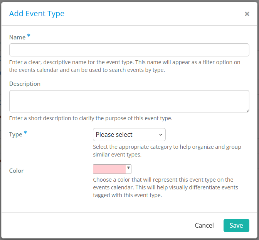259x240 pixels.
Task: Close the Add Event Type dialog
Action: 247,14
